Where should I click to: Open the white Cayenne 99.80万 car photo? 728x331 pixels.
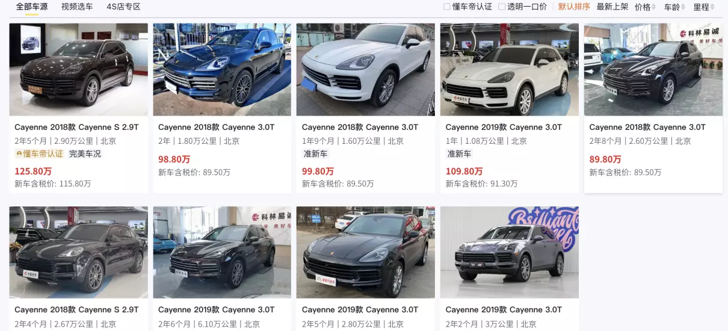[x=366, y=70]
